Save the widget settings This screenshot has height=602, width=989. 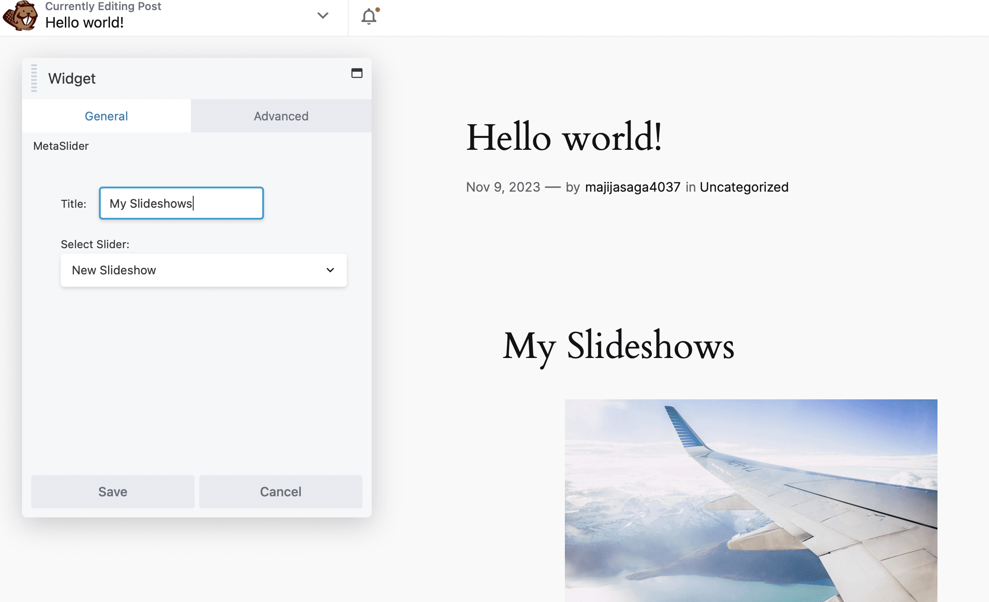pyautogui.click(x=113, y=492)
